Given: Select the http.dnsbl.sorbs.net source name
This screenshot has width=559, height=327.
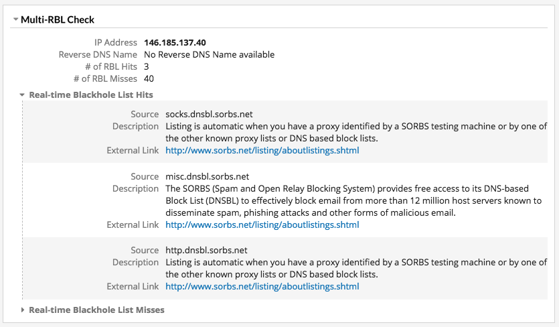Looking at the screenshot, I should click(x=206, y=251).
